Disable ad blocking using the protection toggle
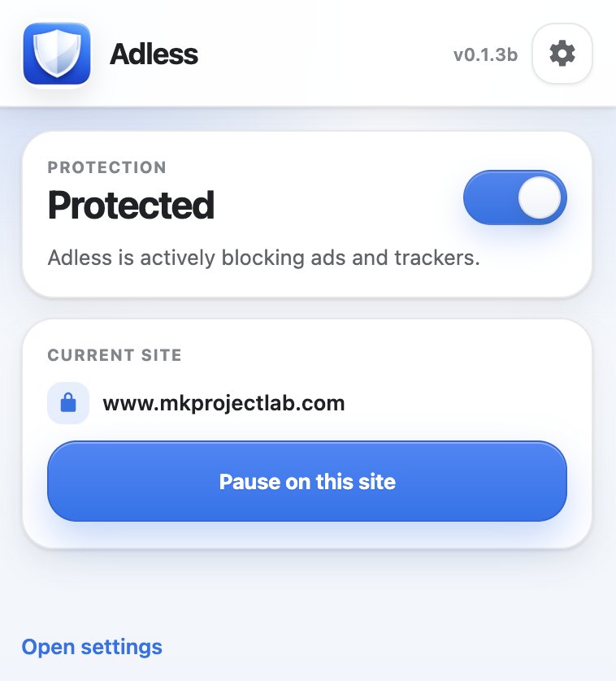 515,197
